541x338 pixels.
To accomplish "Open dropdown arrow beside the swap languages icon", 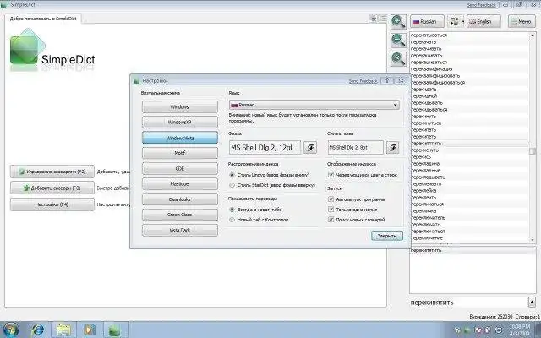I will pyautogui.click(x=463, y=21).
